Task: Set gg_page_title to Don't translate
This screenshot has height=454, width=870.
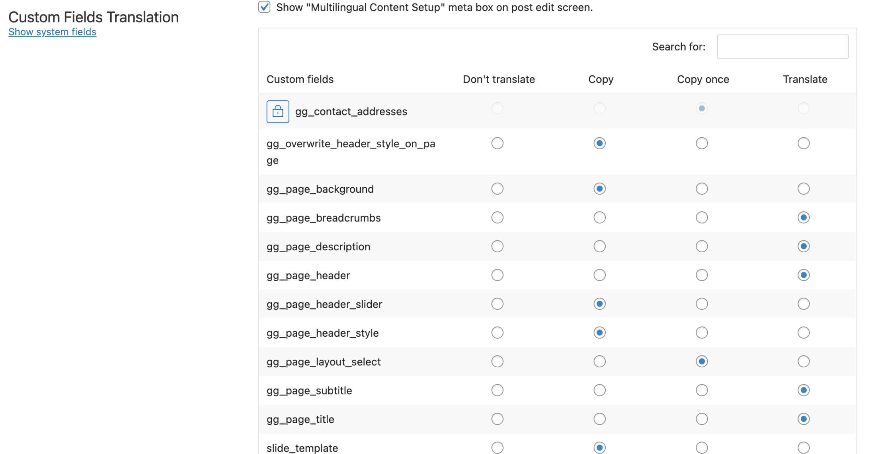Action: click(497, 419)
